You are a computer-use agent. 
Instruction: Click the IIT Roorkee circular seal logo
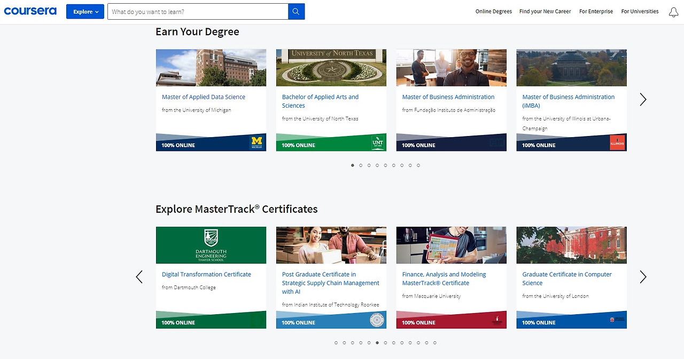click(377, 320)
